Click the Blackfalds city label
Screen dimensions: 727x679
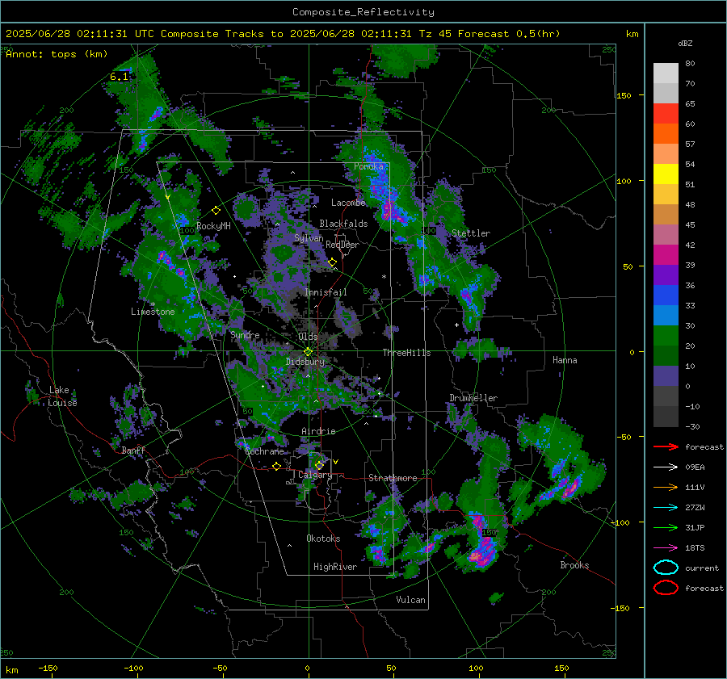pos(343,224)
